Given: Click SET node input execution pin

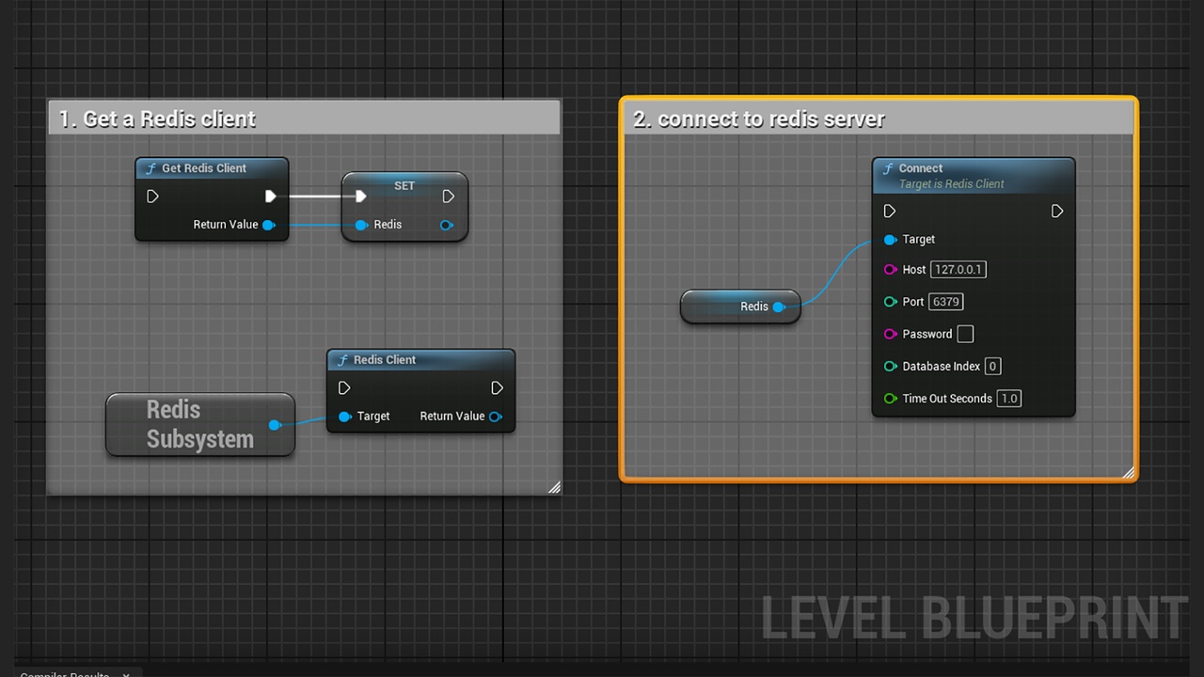Looking at the screenshot, I should pyautogui.click(x=360, y=197).
